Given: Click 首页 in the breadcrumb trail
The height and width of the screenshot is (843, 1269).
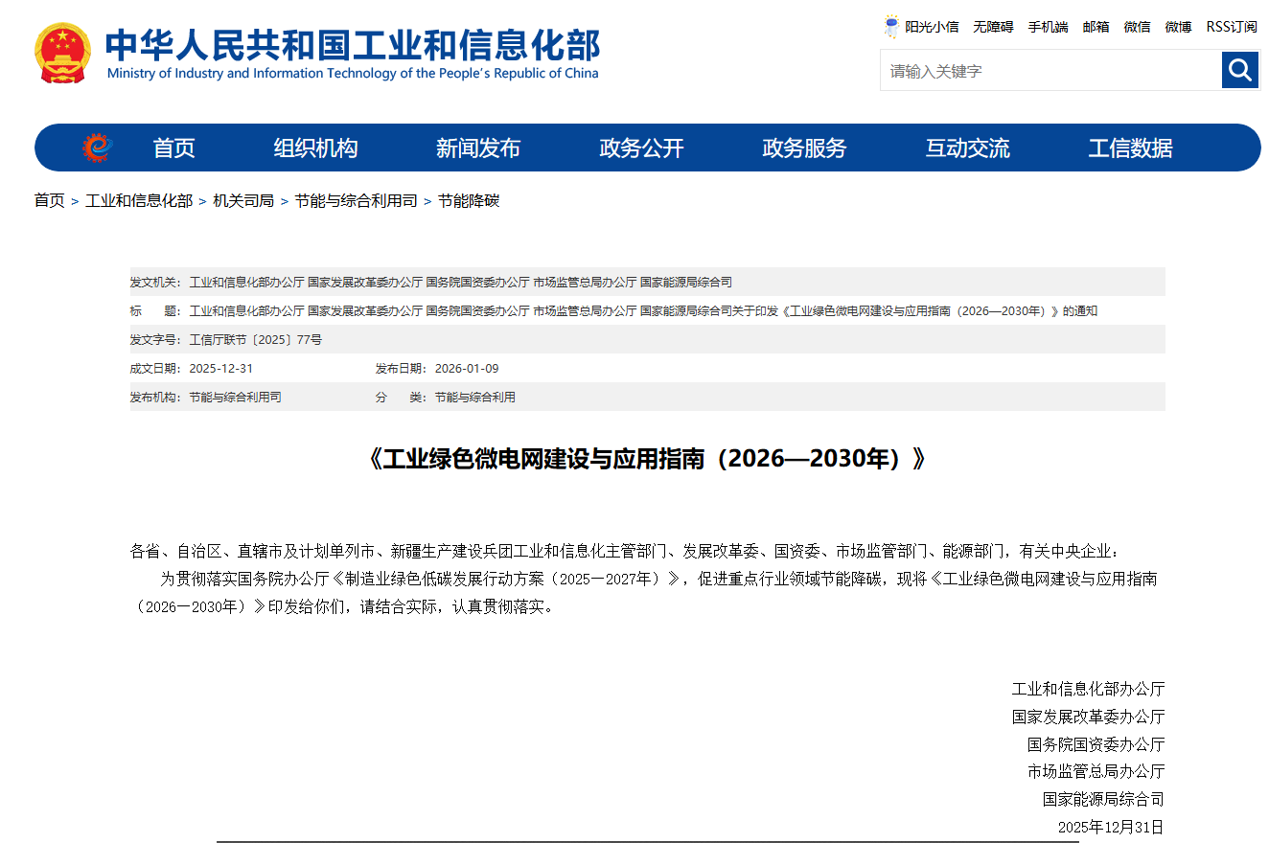Looking at the screenshot, I should pos(50,200).
